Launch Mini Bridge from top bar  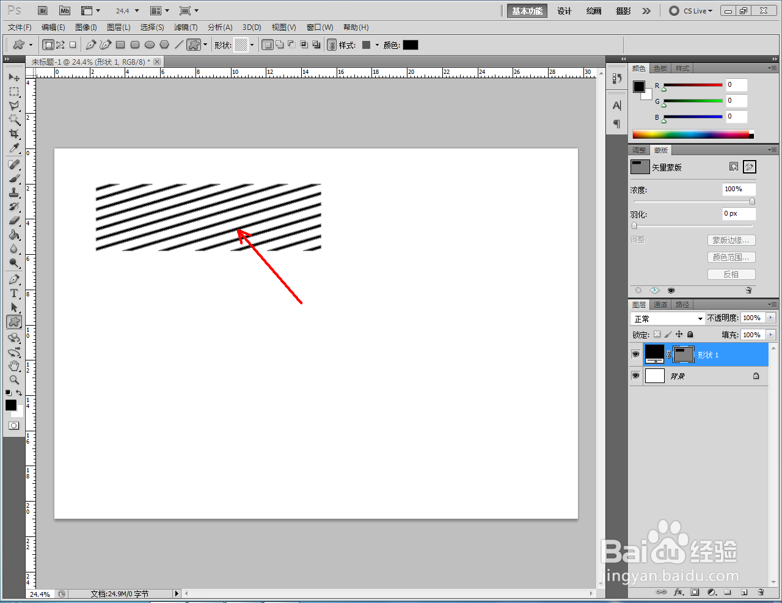(x=65, y=10)
